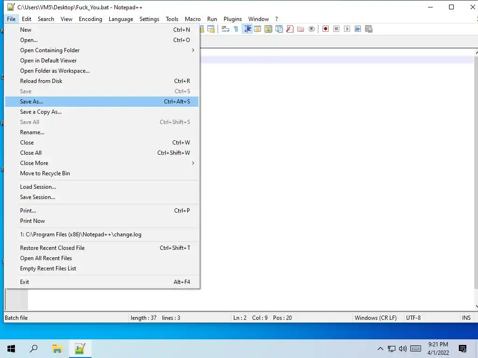Open taskbar Search magnifier
This screenshot has height=358, width=478.
(x=34, y=349)
